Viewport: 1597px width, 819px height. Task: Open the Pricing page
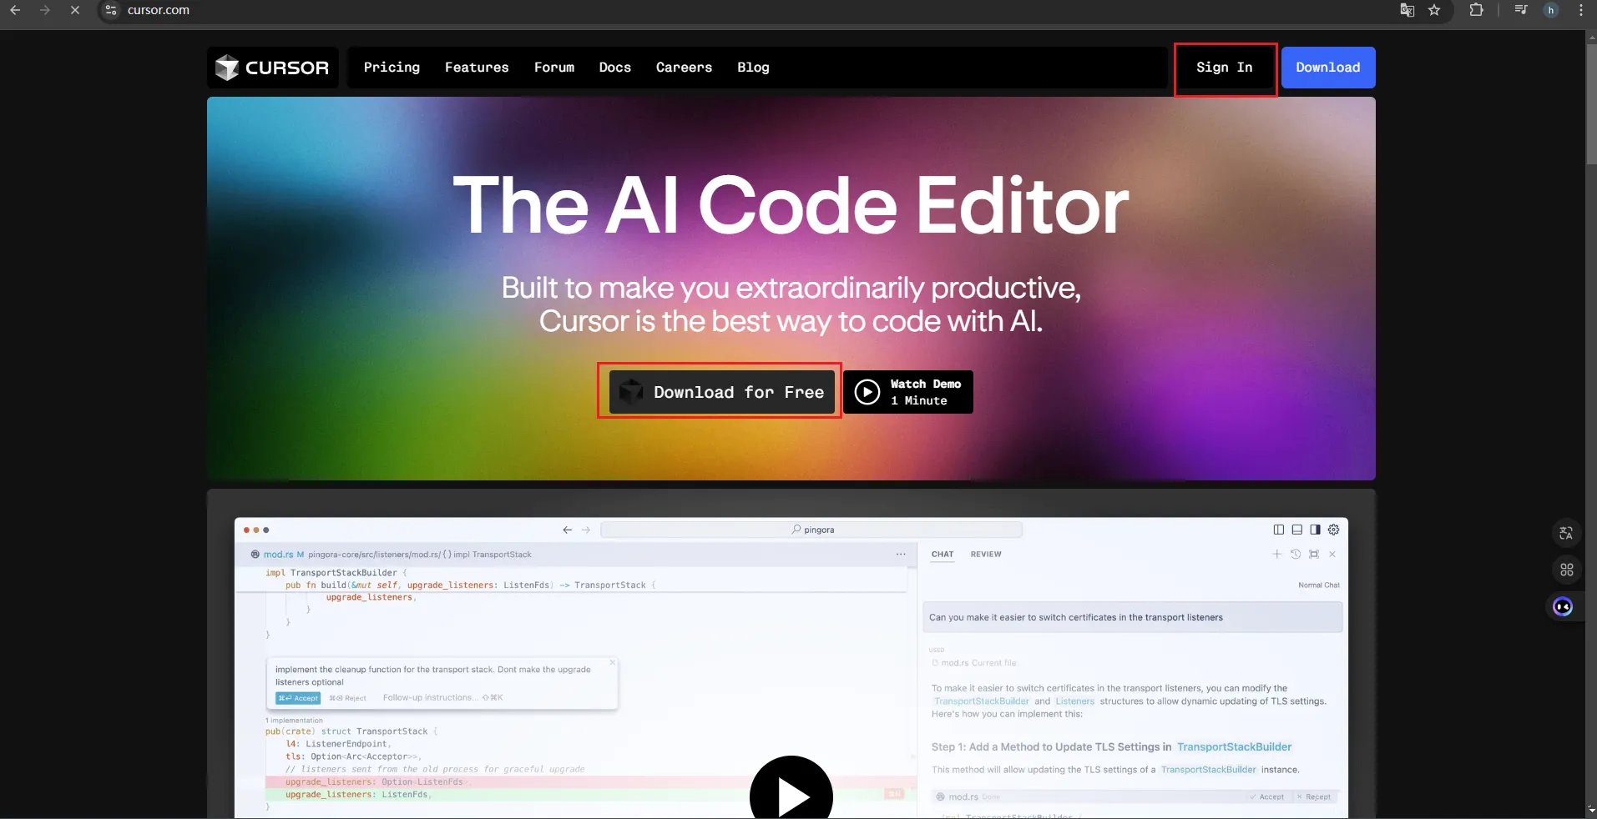click(x=392, y=68)
